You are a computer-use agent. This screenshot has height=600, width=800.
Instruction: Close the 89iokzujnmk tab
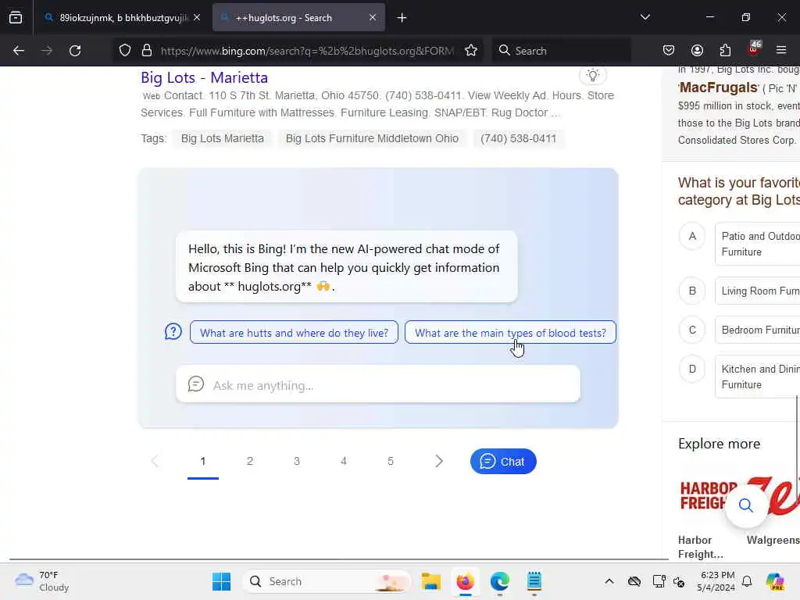[197, 18]
